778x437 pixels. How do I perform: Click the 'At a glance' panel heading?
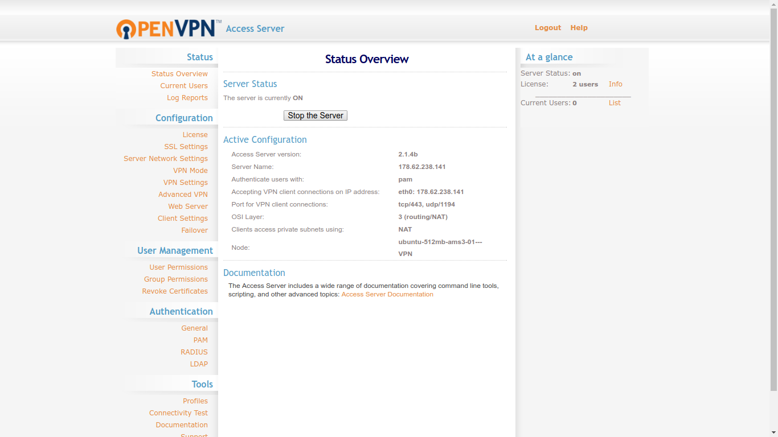pyautogui.click(x=549, y=57)
